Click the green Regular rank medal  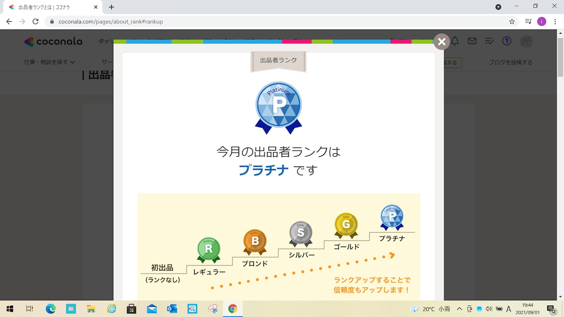coord(208,250)
